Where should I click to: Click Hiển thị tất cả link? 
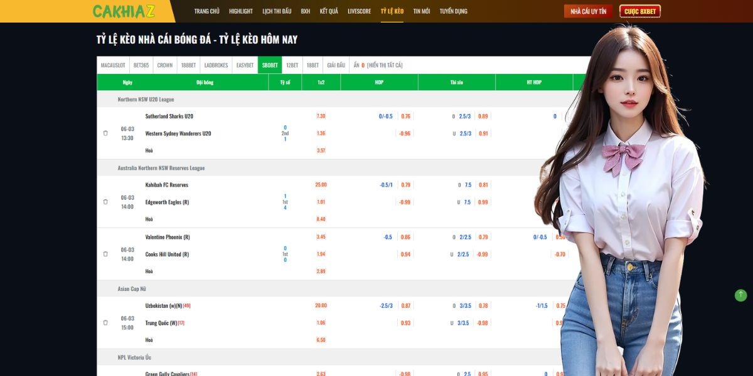pyautogui.click(x=385, y=65)
